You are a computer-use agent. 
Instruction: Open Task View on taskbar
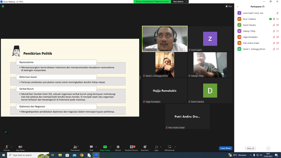tap(53, 155)
